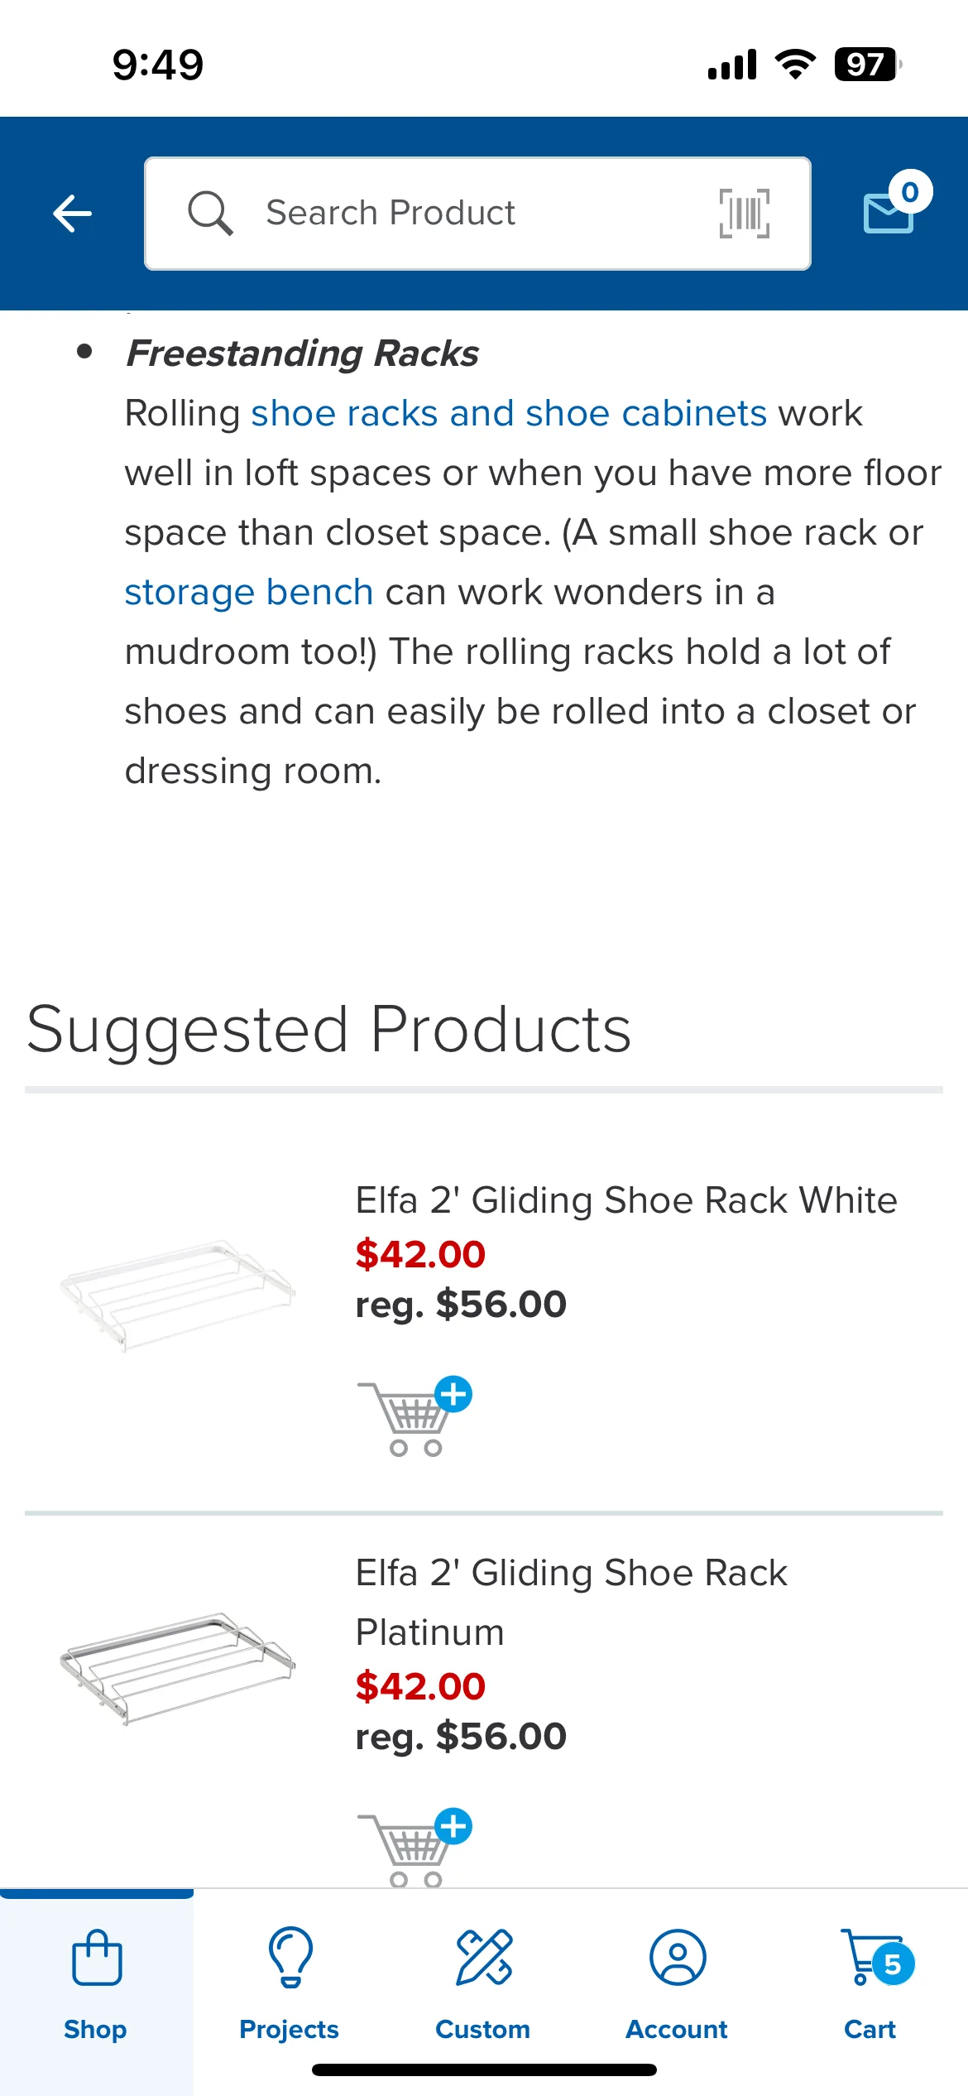
Task: Open Elfa 2' Gliding Shoe Rack Platinum title
Action: [x=571, y=1603]
